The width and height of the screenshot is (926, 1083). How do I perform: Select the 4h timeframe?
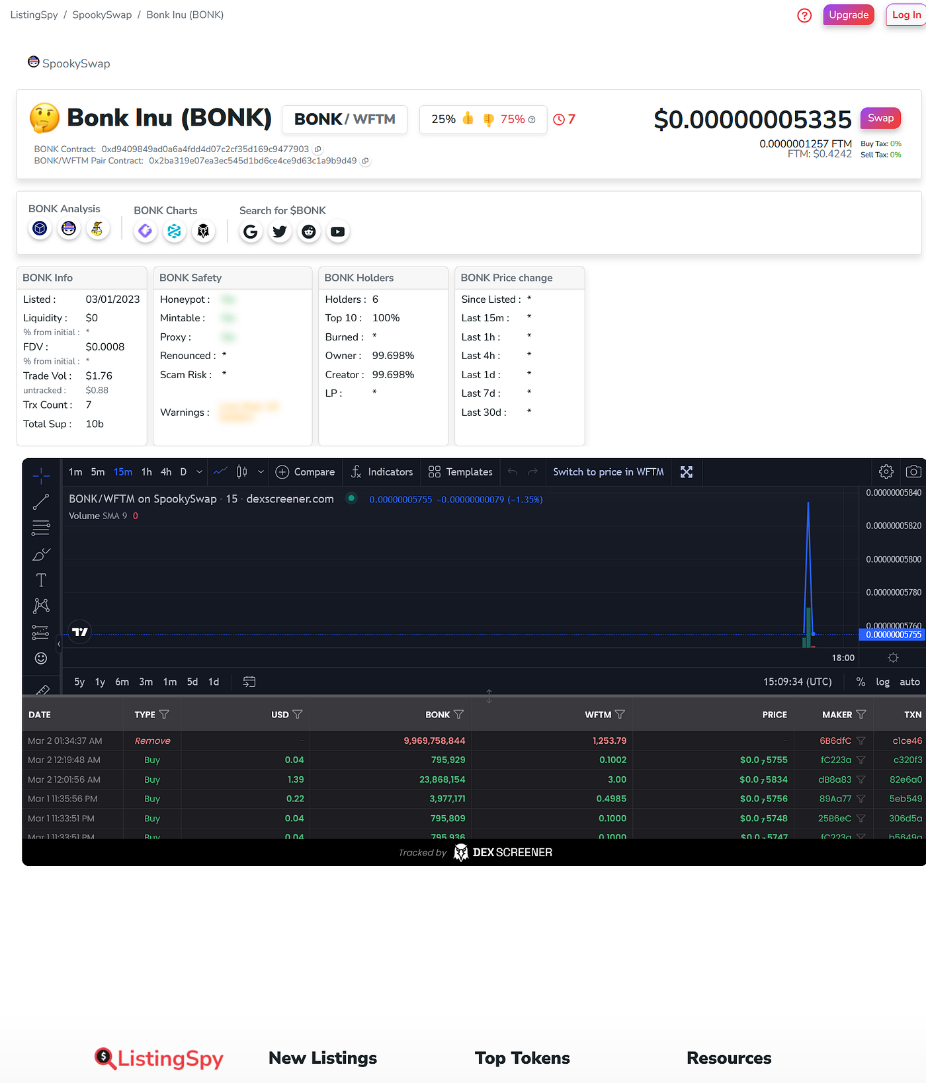166,472
